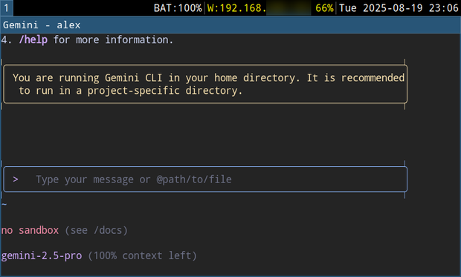This screenshot has width=461, height=277.
Task: Click the no sandbox status text
Action: click(x=30, y=230)
